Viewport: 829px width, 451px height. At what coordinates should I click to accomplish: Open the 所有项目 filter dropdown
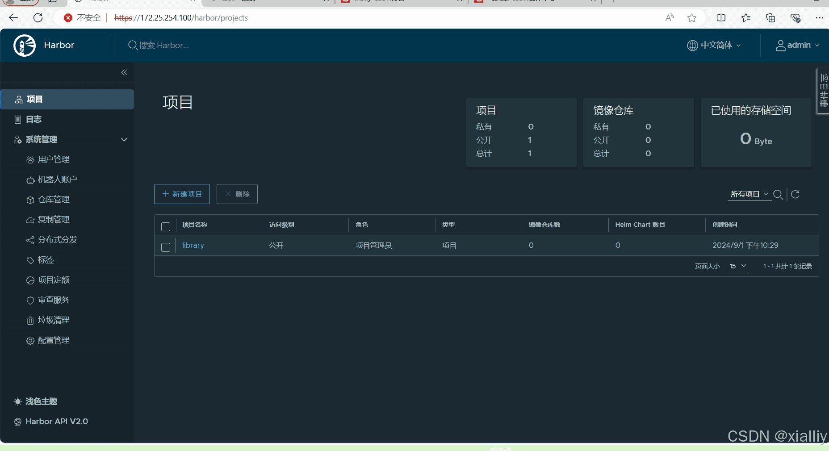(x=749, y=194)
